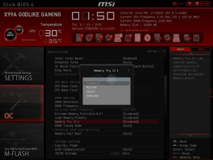The width and height of the screenshot is (213, 160).
Task: Click the plain hard disk boot icon
Action: pos(138,38)
